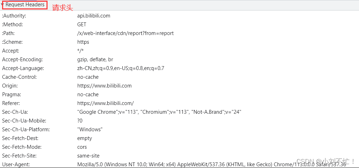Select the Sec-Fetch-Mode cors value
This screenshot has height=168, width=359.
click(82, 147)
